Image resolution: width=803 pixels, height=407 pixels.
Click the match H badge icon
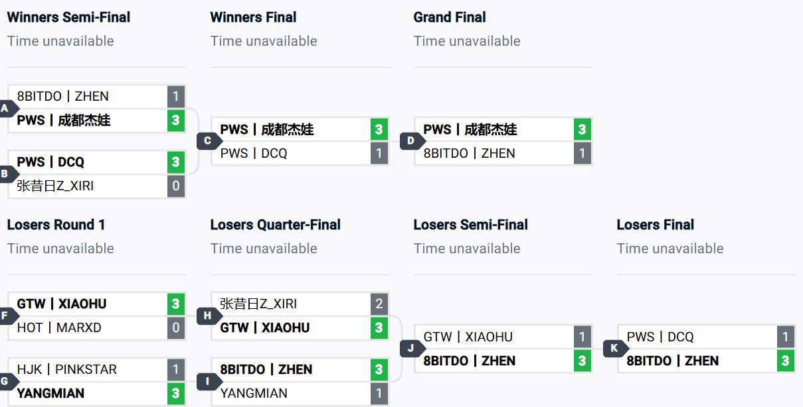209,316
